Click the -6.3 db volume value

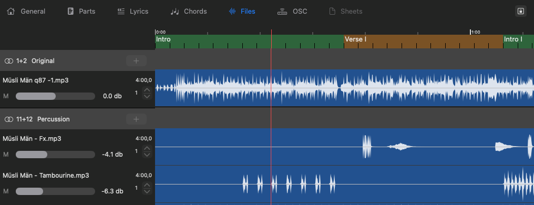112,191
